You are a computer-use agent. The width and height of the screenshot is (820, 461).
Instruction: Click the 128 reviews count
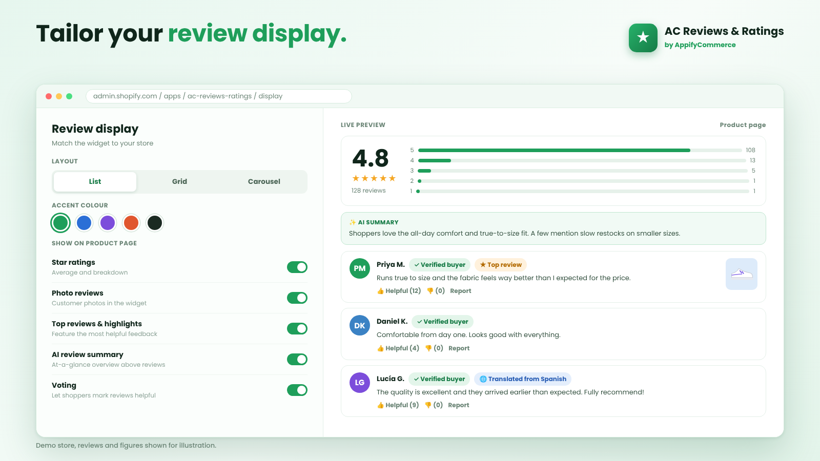(x=368, y=191)
